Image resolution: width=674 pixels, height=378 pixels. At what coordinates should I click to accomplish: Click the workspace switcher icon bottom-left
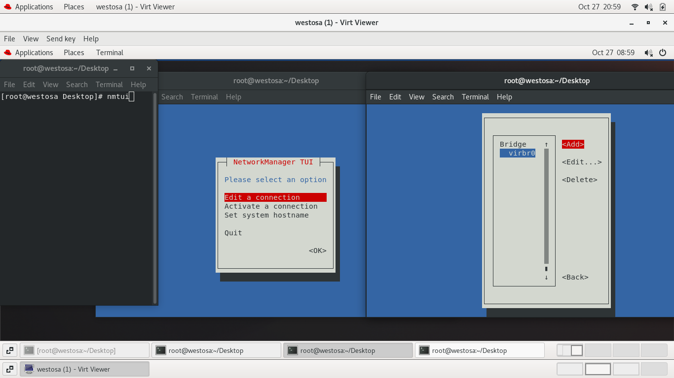coord(10,350)
